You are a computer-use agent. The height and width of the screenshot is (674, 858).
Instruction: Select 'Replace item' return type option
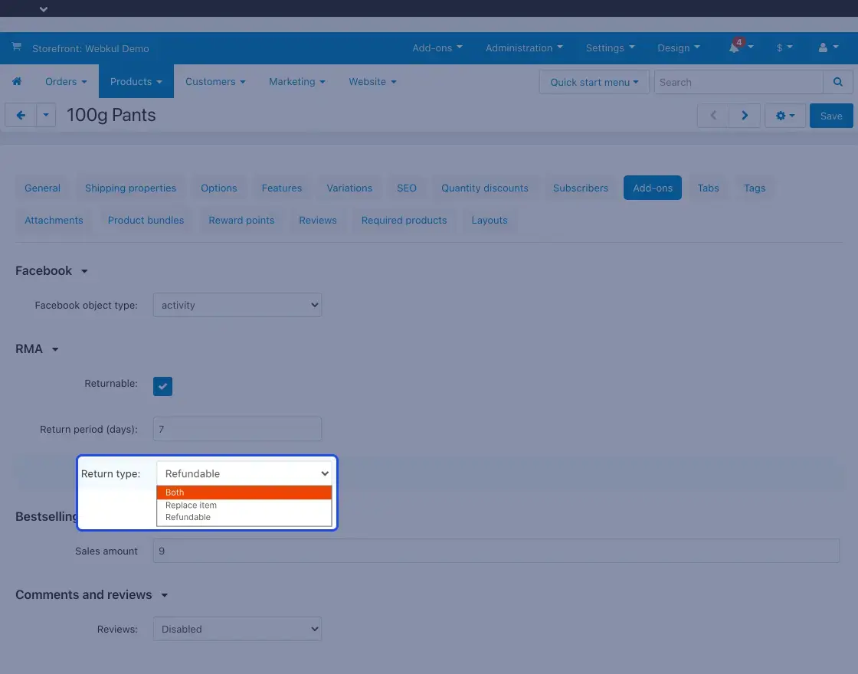244,505
